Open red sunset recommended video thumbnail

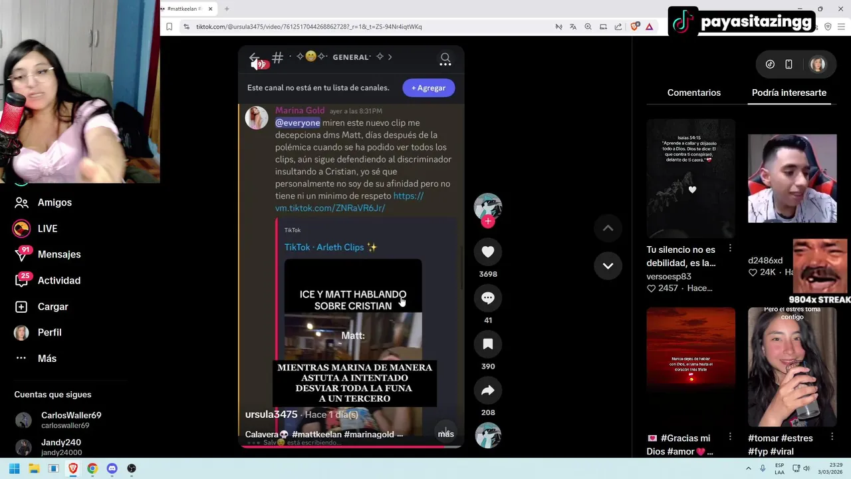click(x=691, y=367)
